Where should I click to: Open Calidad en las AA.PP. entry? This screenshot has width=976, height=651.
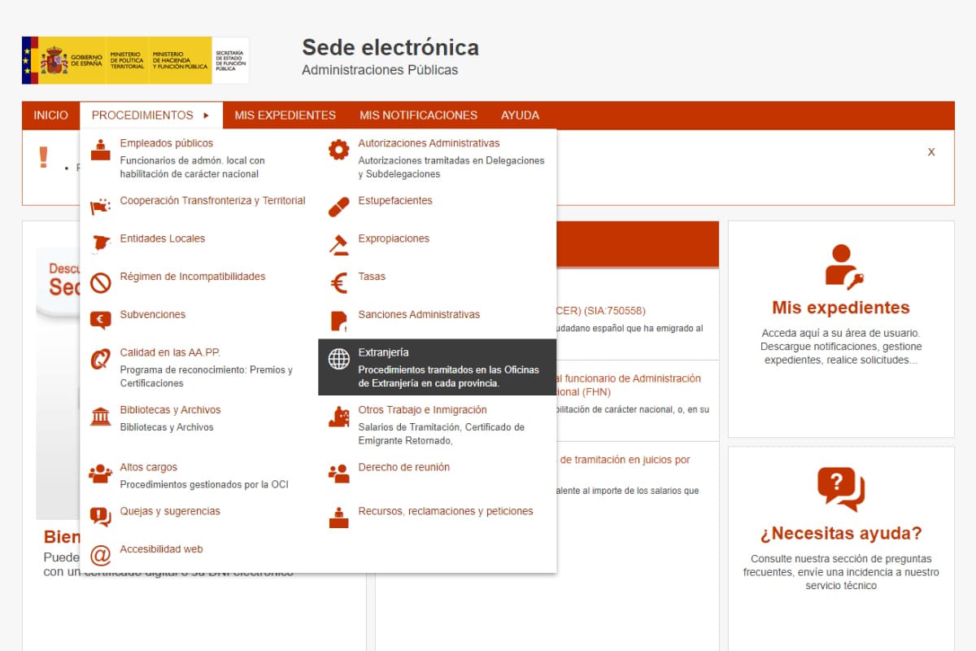click(x=170, y=352)
